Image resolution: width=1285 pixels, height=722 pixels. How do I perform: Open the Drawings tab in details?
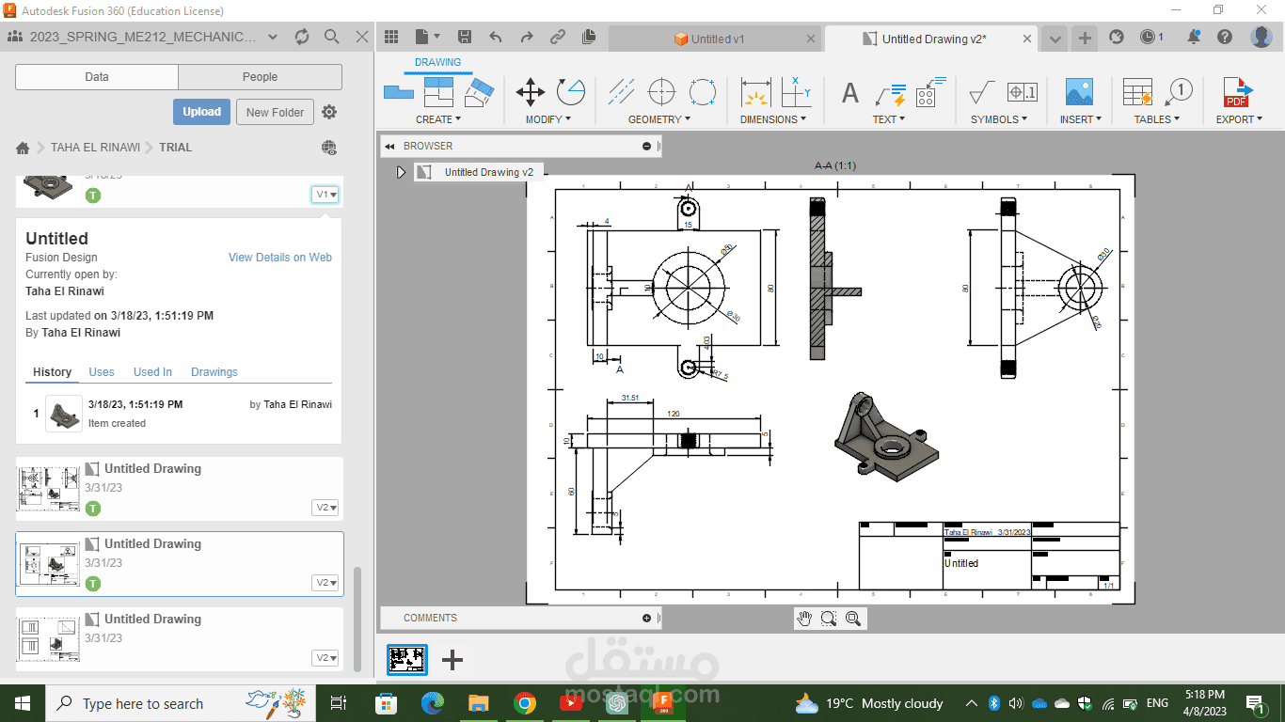coord(214,372)
